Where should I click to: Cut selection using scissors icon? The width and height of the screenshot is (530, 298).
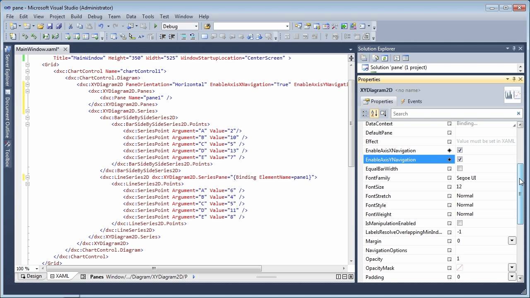click(x=71, y=26)
